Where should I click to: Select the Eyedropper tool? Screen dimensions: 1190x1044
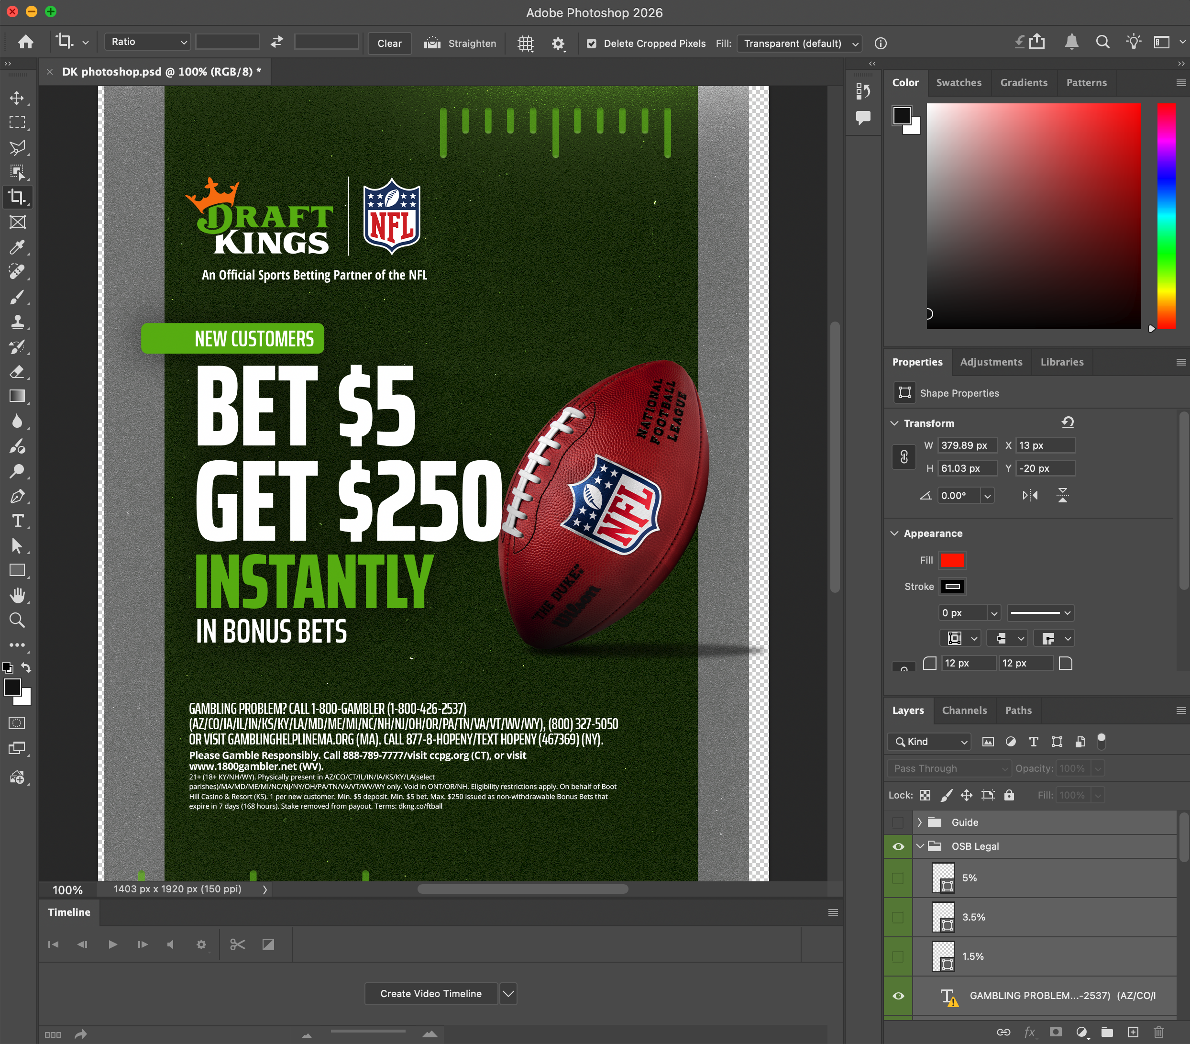click(17, 247)
